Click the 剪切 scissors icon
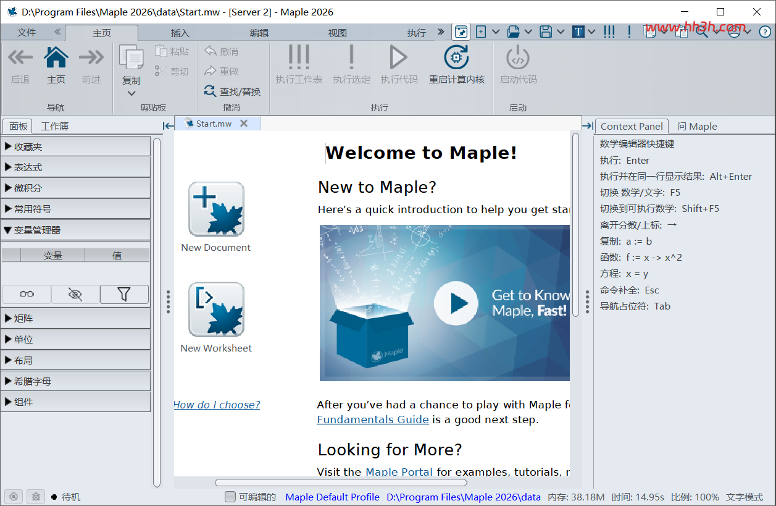This screenshot has width=776, height=506. coord(161,71)
